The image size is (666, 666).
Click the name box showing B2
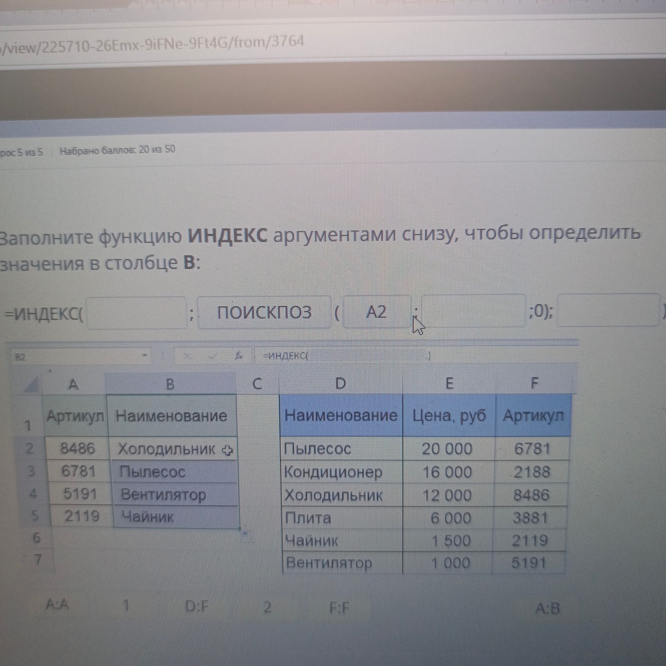coord(82,356)
